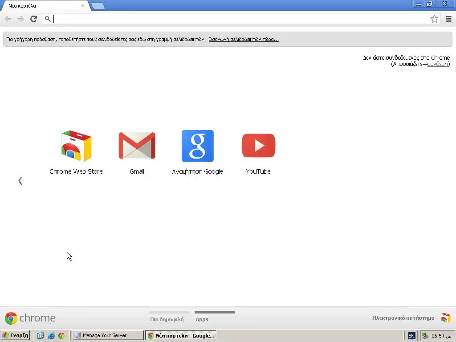The height and width of the screenshot is (342, 456).
Task: Click the search magnifier in address bar
Action: point(48,19)
